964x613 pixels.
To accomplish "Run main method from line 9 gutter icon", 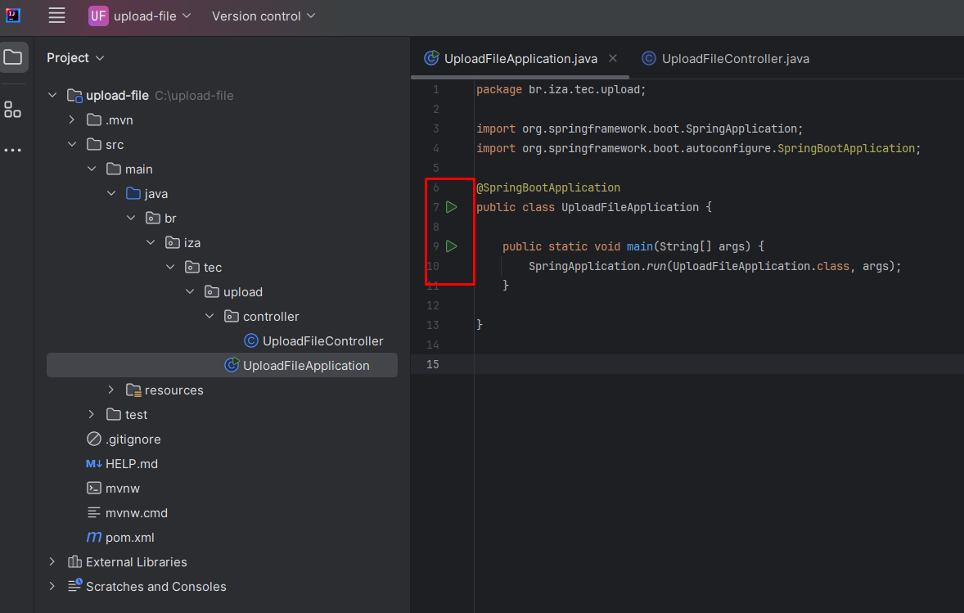I will [x=452, y=246].
